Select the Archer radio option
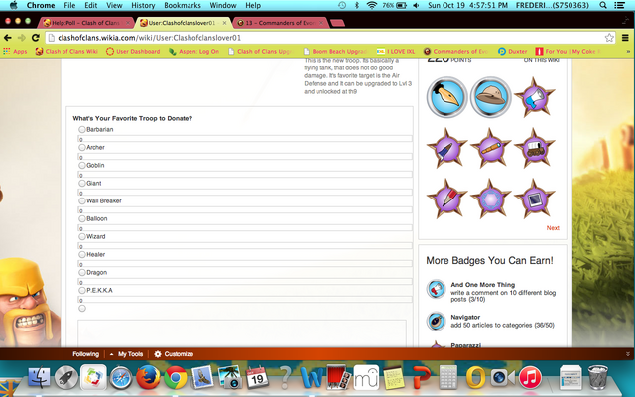This screenshot has width=635, height=397. point(82,147)
